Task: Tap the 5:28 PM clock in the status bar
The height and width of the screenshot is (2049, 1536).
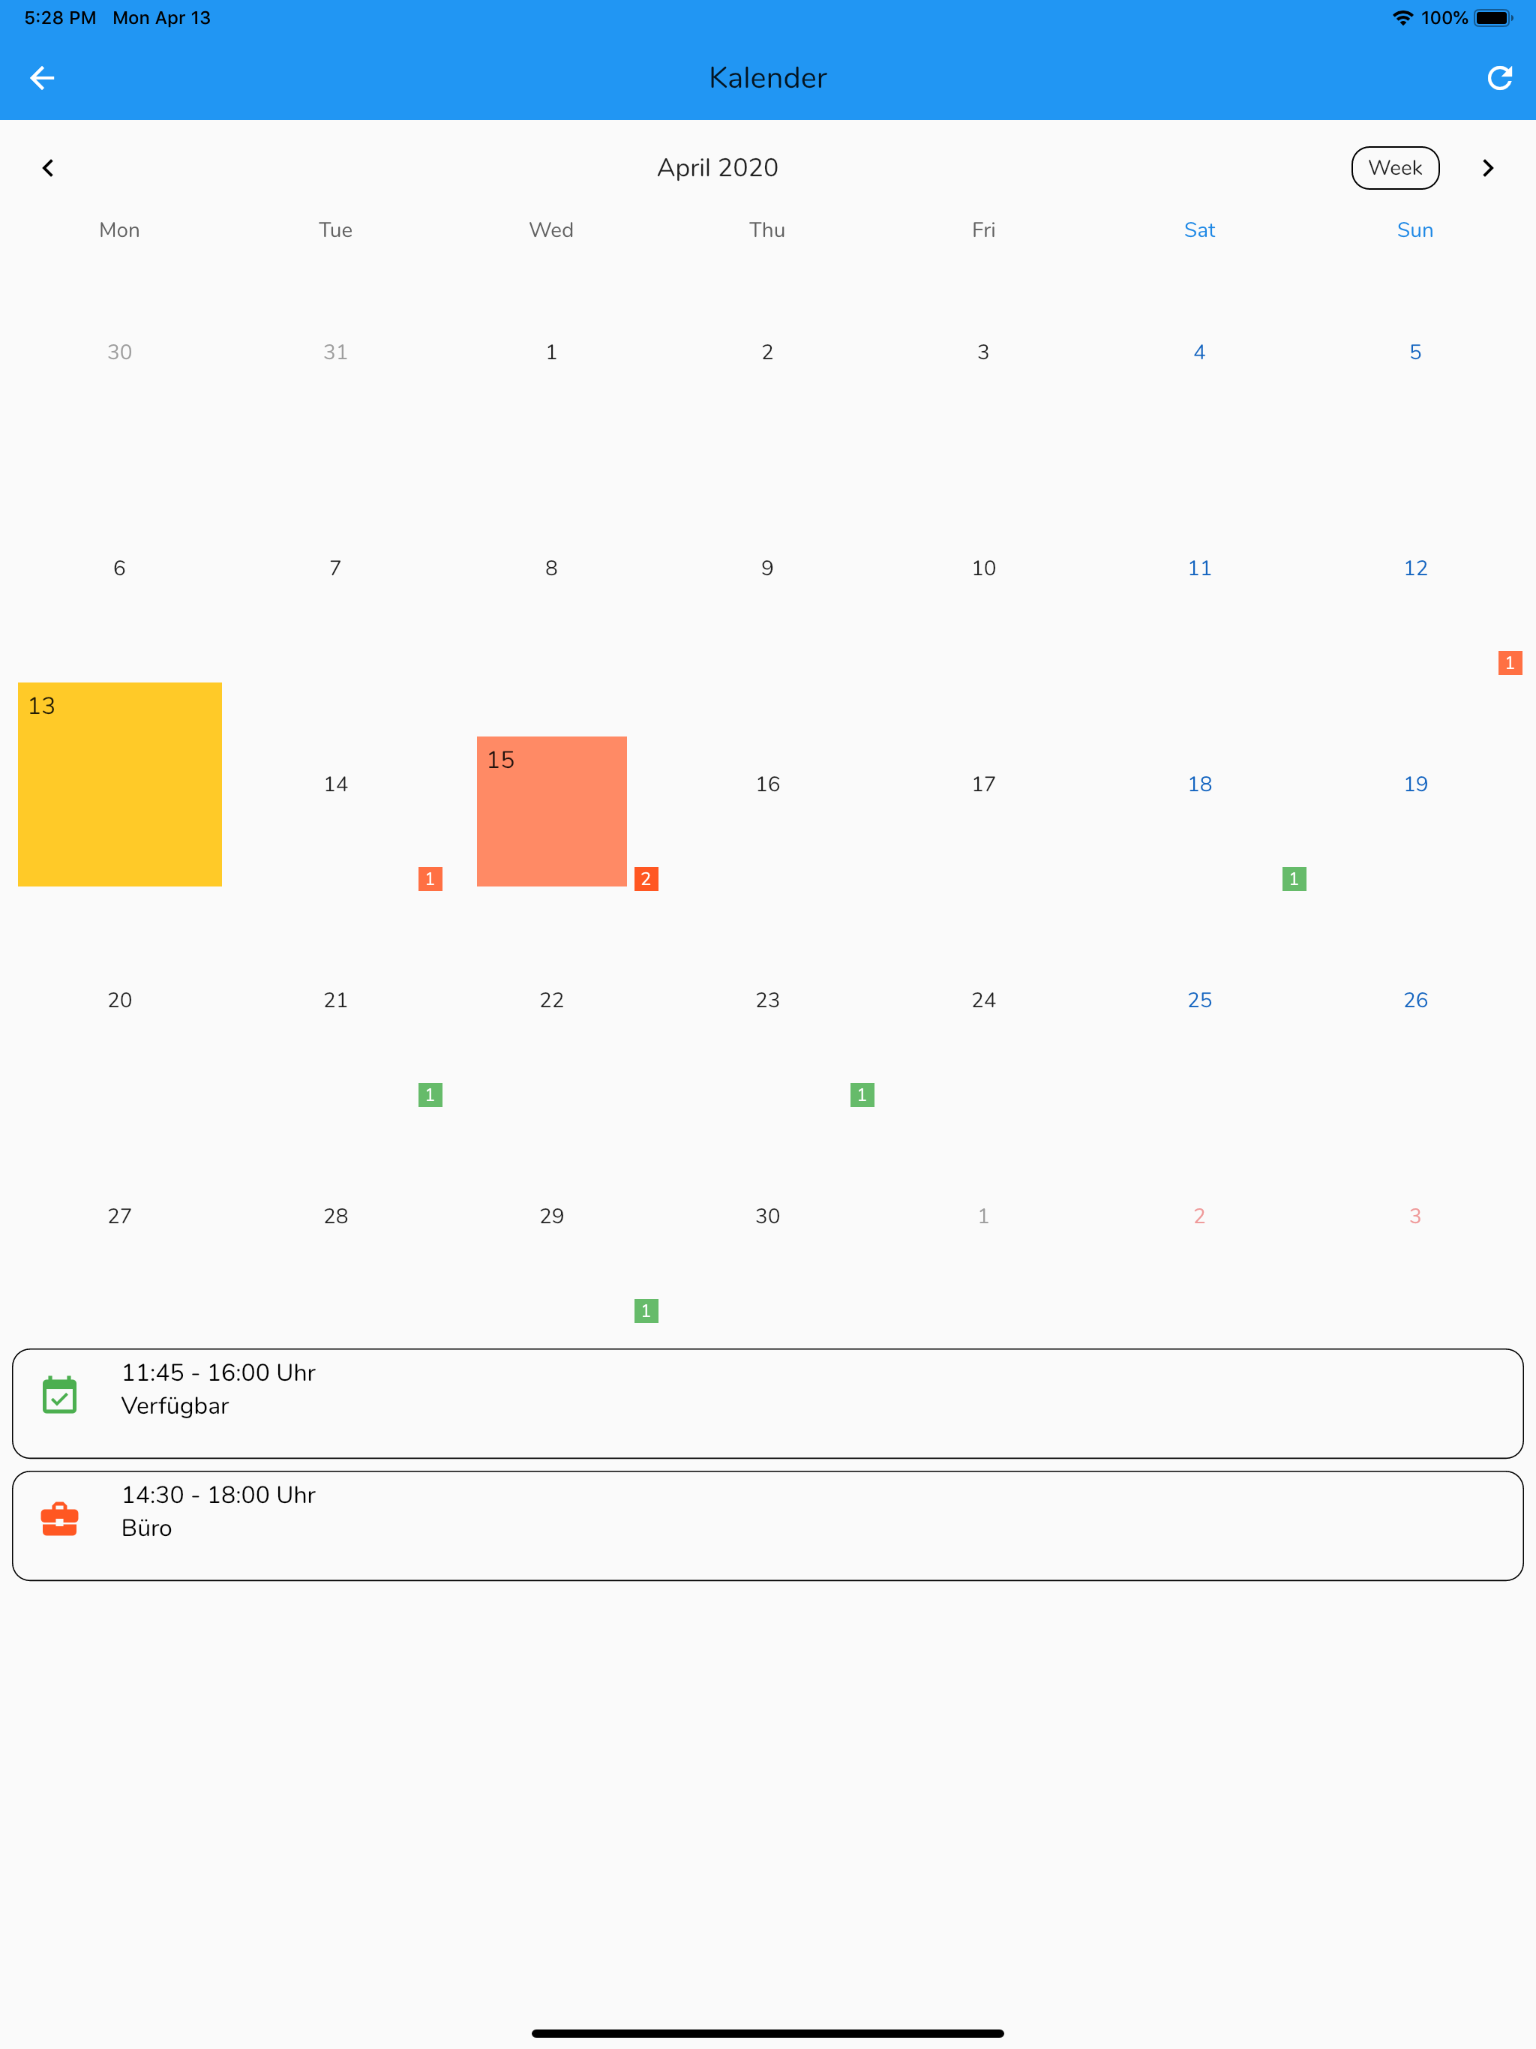Action: (60, 17)
